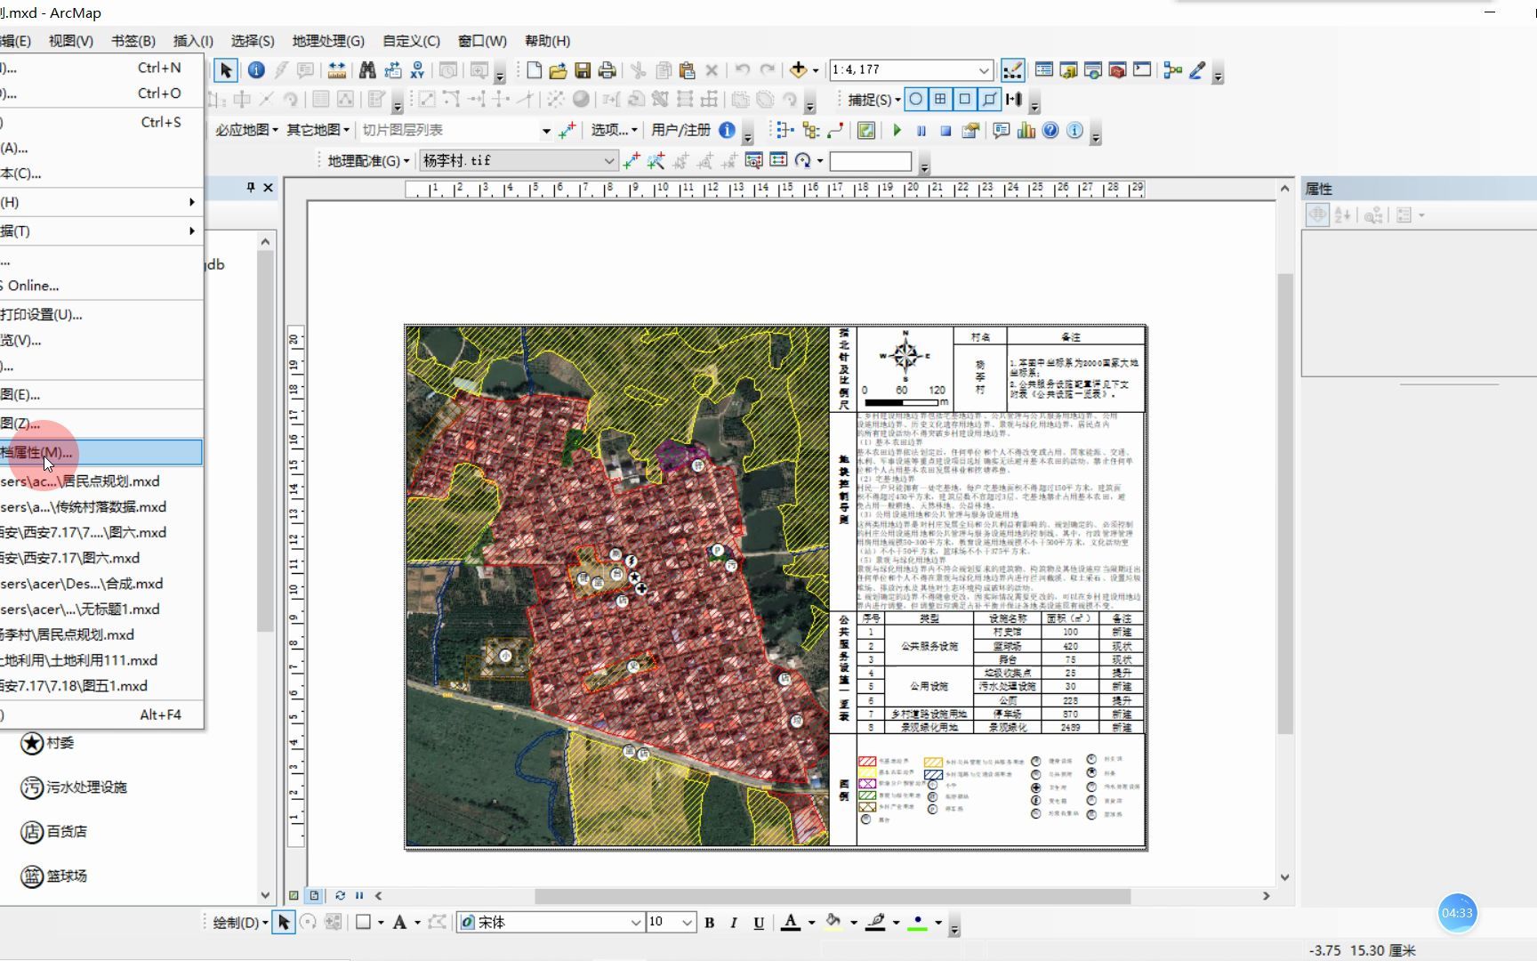Open the Find tool with binoculars icon
This screenshot has height=961, width=1537.
366,69
